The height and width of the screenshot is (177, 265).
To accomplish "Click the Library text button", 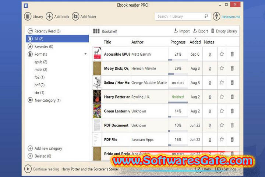I will point(38,17).
